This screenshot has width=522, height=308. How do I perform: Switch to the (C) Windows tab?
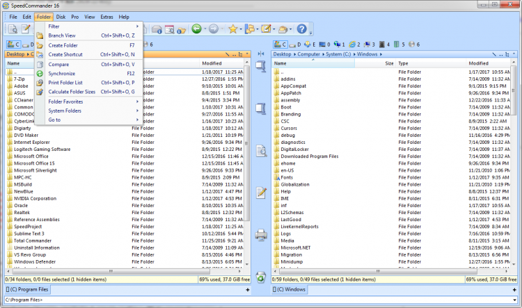pyautogui.click(x=290, y=289)
